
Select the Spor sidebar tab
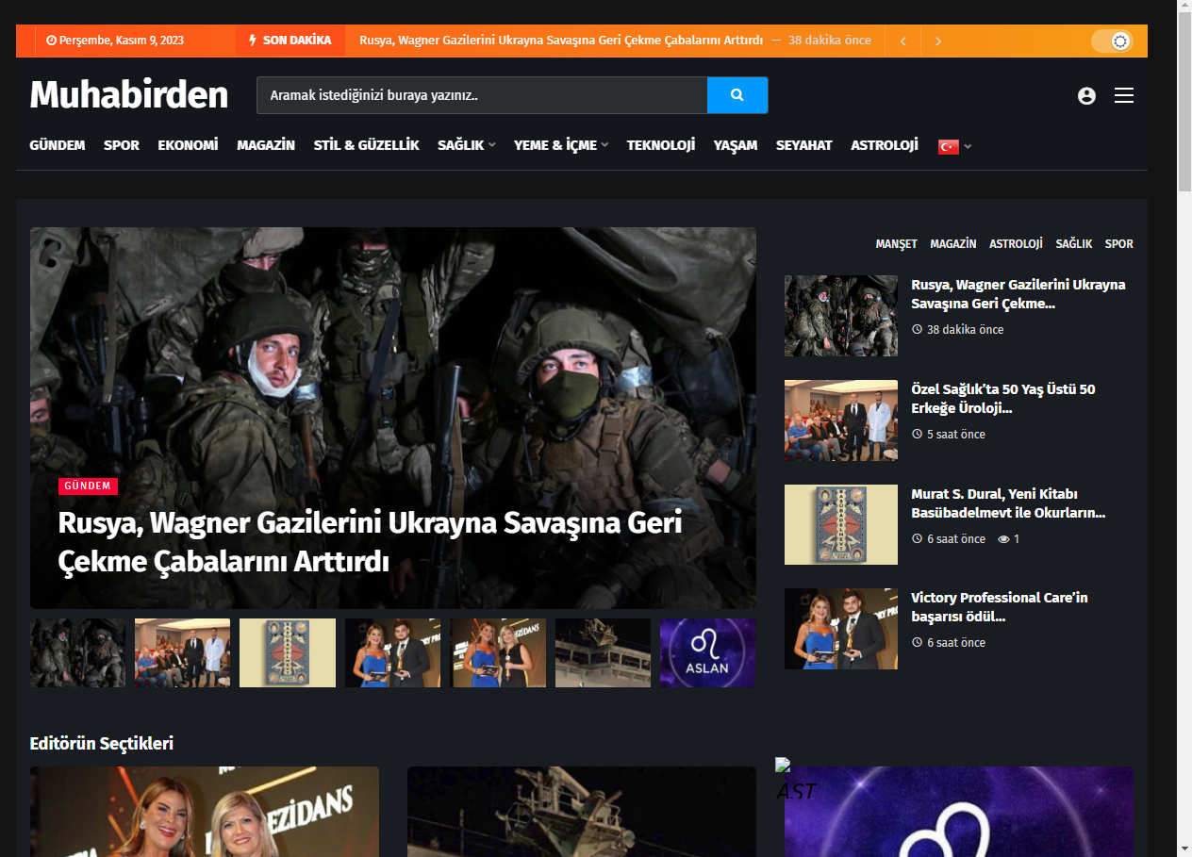click(1119, 244)
